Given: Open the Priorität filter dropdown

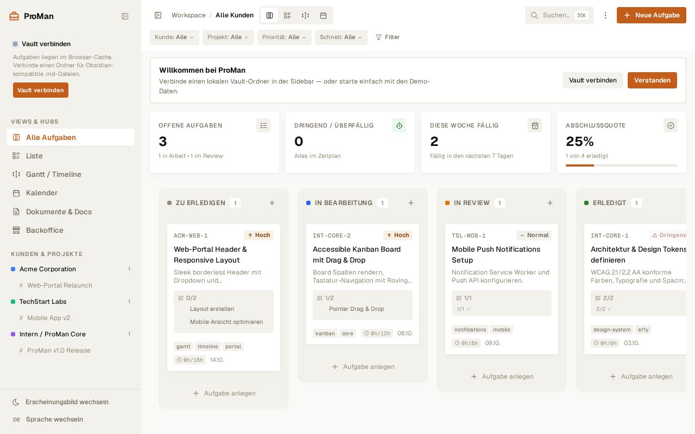Looking at the screenshot, I should tap(285, 37).
